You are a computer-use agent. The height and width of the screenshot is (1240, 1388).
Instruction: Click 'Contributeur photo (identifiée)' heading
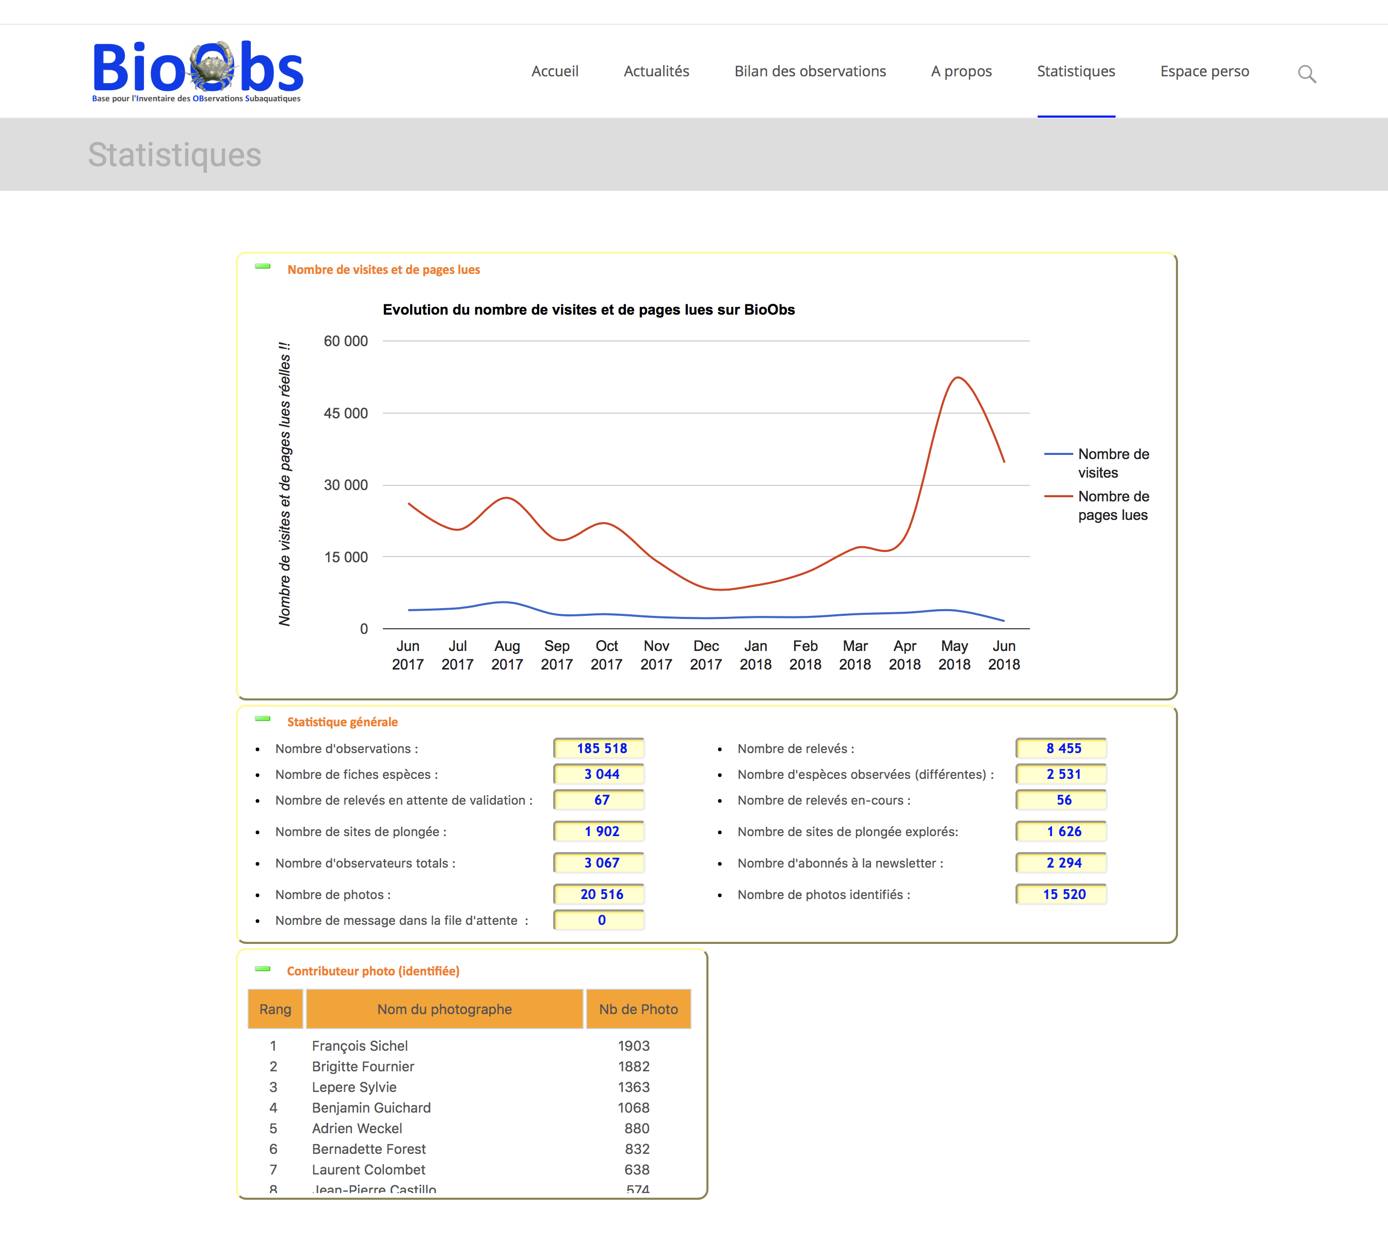[x=373, y=972]
